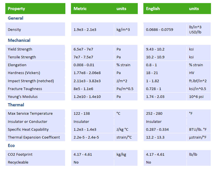Select the Thermal section heading
This screenshot has height=170, width=218.
[x=16, y=105]
